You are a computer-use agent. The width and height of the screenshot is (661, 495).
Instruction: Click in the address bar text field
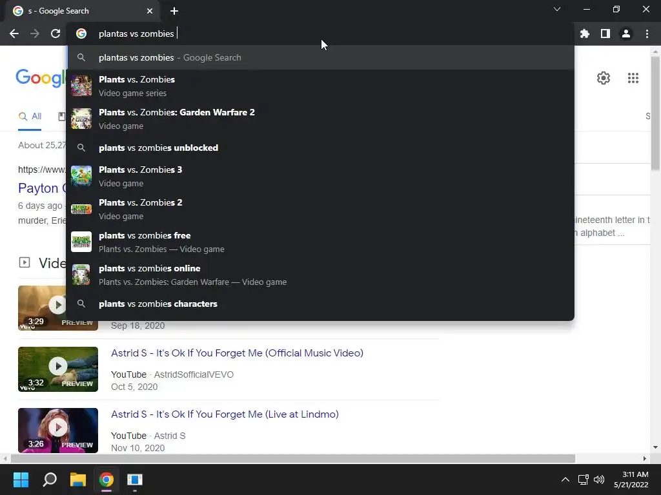[x=320, y=34]
